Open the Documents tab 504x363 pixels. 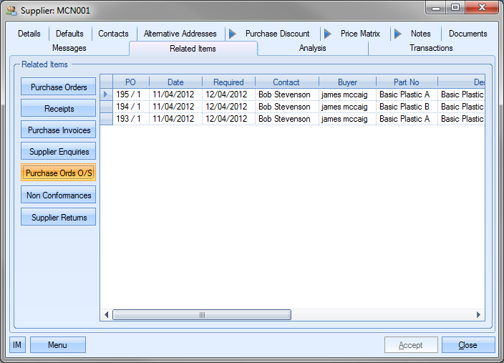[x=467, y=34]
